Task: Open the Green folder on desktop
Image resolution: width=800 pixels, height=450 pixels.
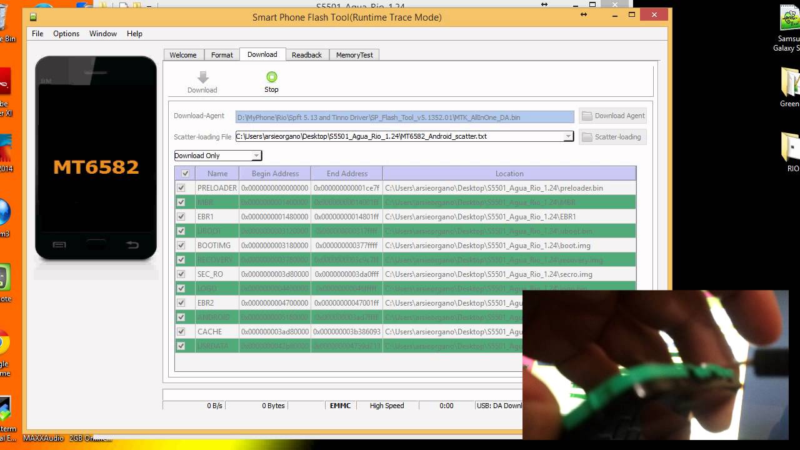Action: [791, 87]
